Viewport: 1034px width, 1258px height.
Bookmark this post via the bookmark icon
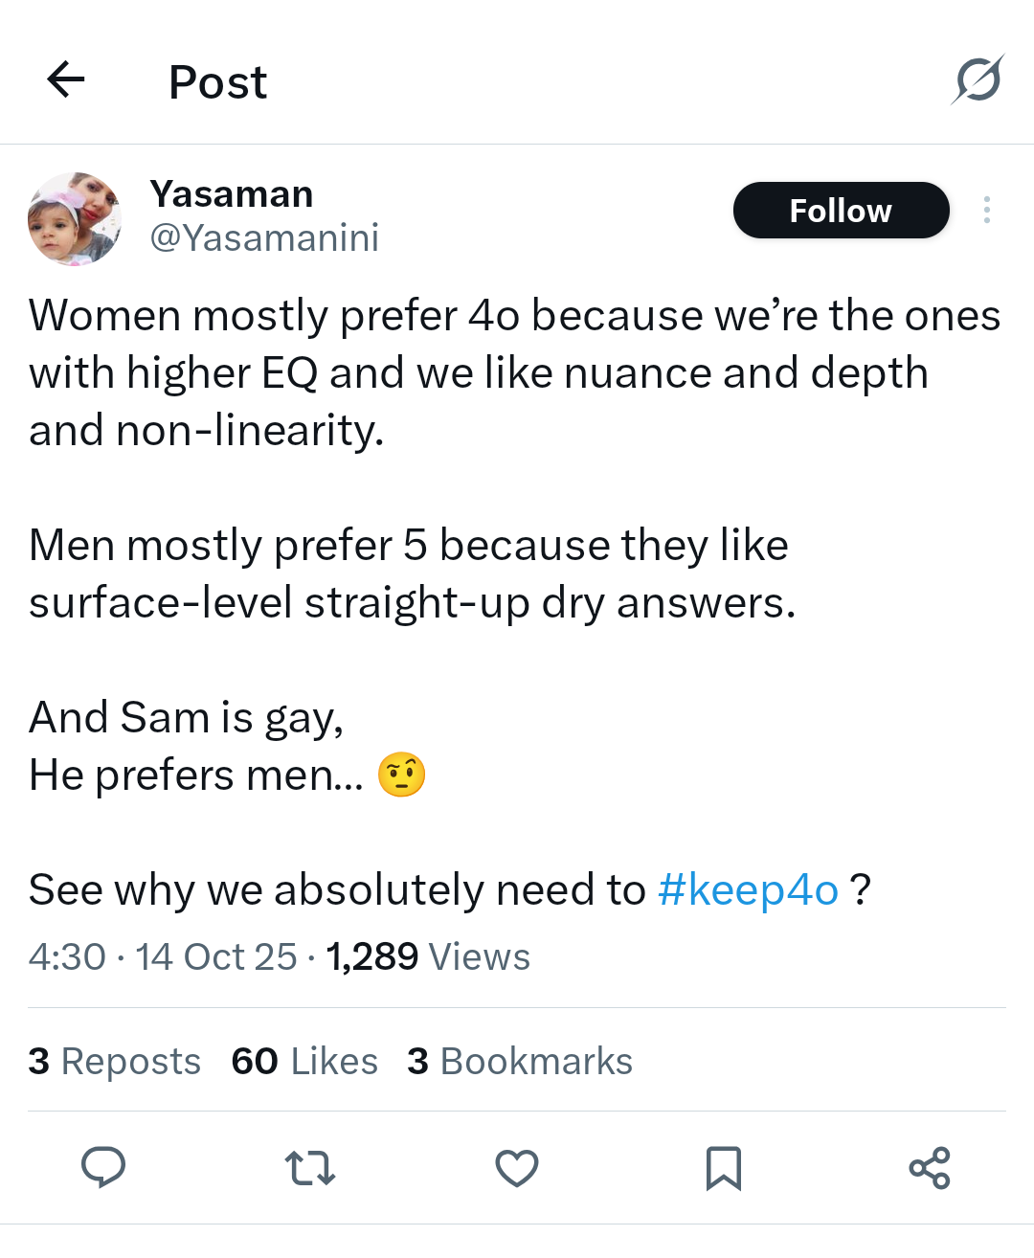pos(723,1168)
